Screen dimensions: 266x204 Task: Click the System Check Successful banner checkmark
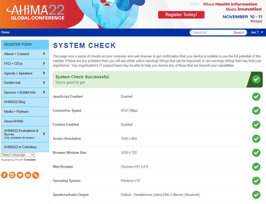coord(256,79)
